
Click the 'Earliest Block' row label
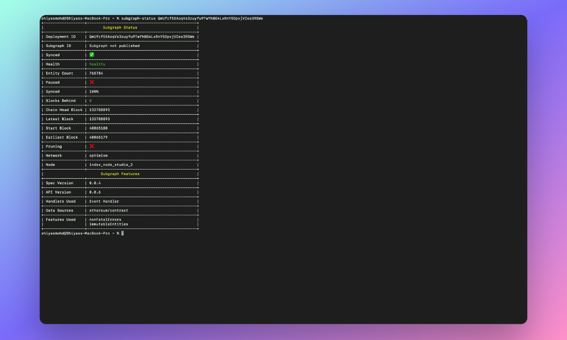[62, 137]
